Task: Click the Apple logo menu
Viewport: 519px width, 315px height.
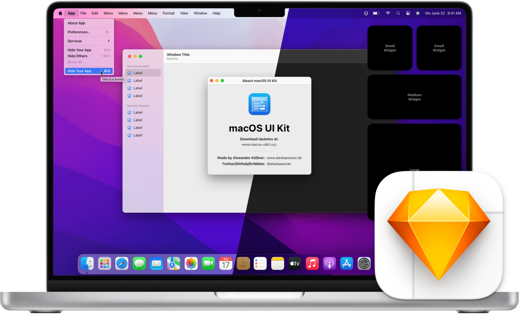Action: tap(60, 13)
